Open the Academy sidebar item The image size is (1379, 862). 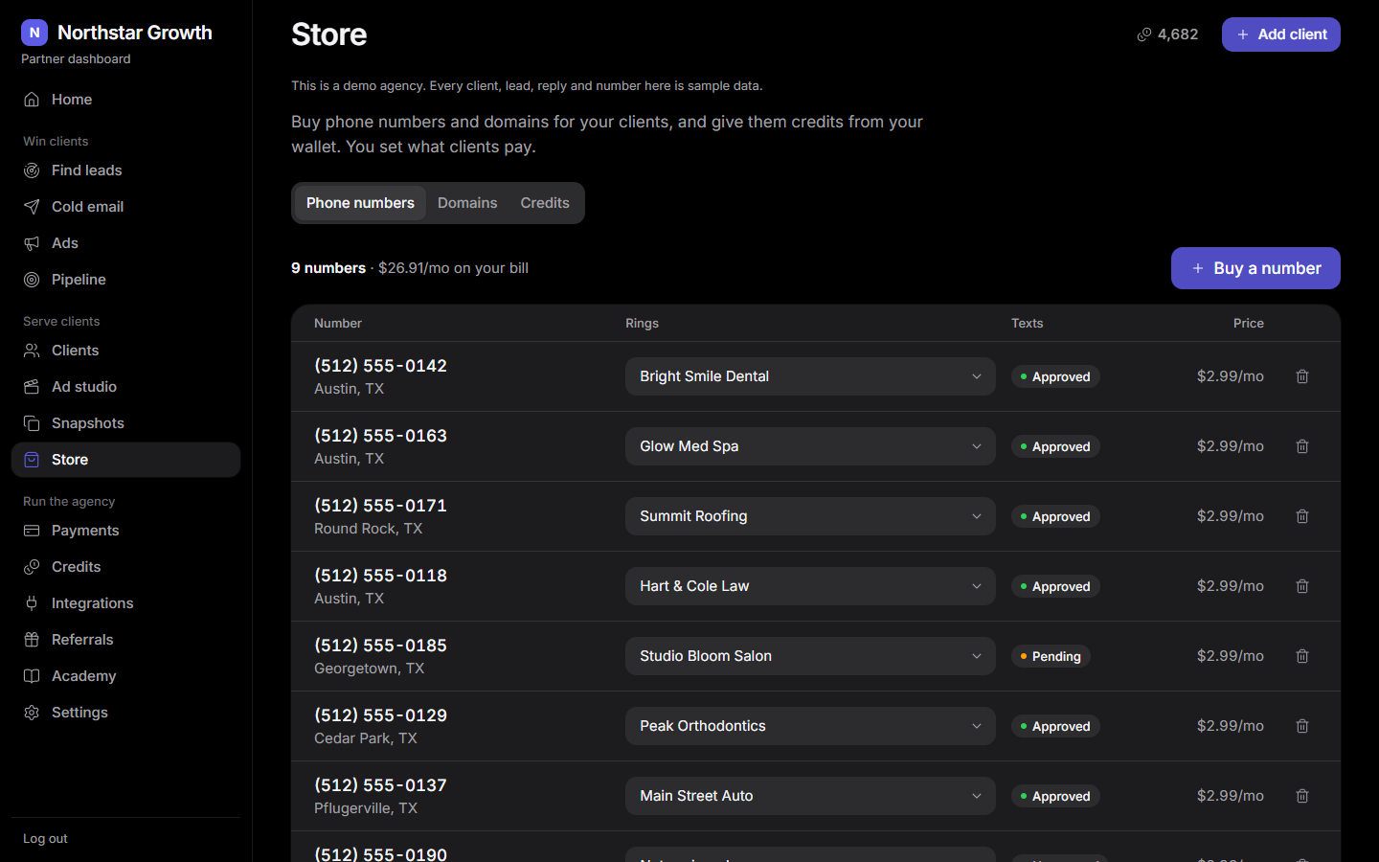[125, 676]
